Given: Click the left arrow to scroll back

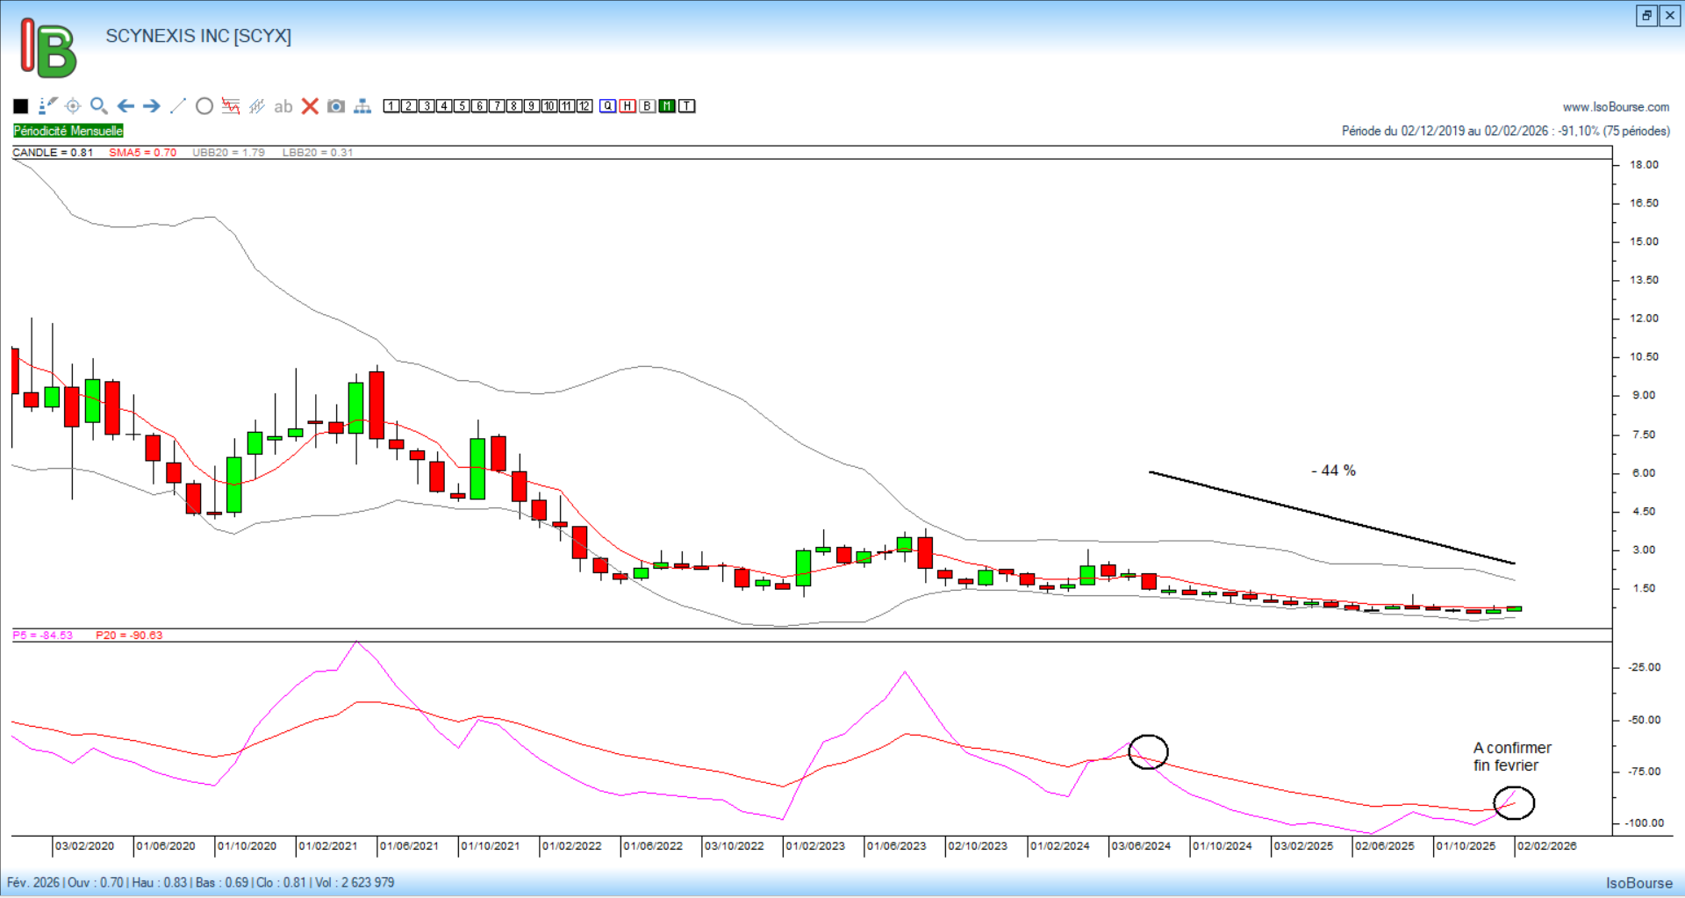Looking at the screenshot, I should coord(125,106).
